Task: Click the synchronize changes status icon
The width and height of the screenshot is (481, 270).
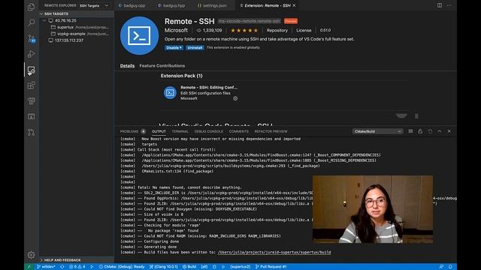Action: 62,267
